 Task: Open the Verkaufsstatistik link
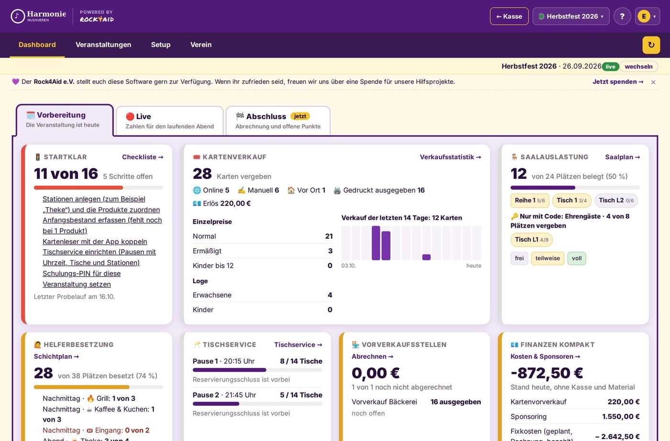[450, 157]
